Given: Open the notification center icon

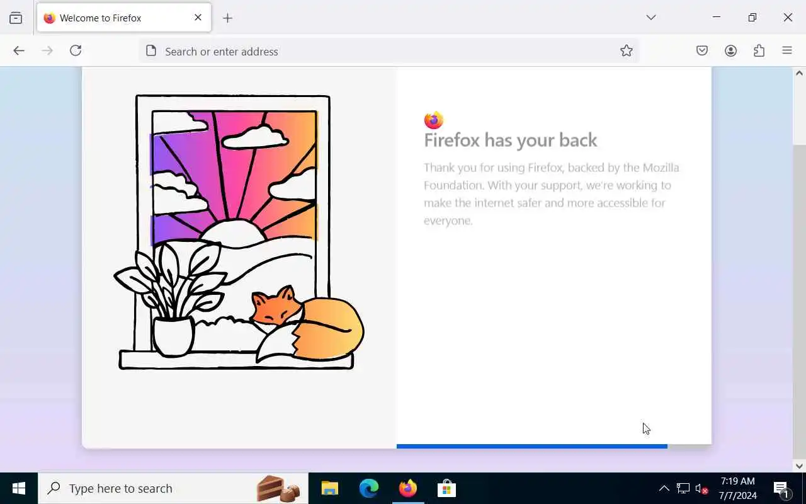Looking at the screenshot, I should coord(781,488).
